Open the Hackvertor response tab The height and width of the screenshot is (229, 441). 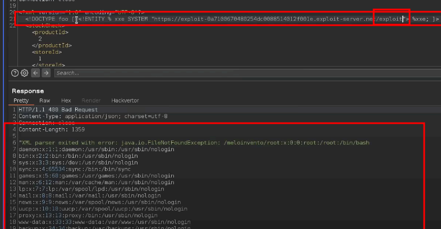[x=125, y=100]
